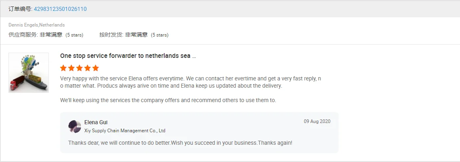The image size is (460, 162).
Task: Click the fifth orange rating star
Action: (x=96, y=68)
